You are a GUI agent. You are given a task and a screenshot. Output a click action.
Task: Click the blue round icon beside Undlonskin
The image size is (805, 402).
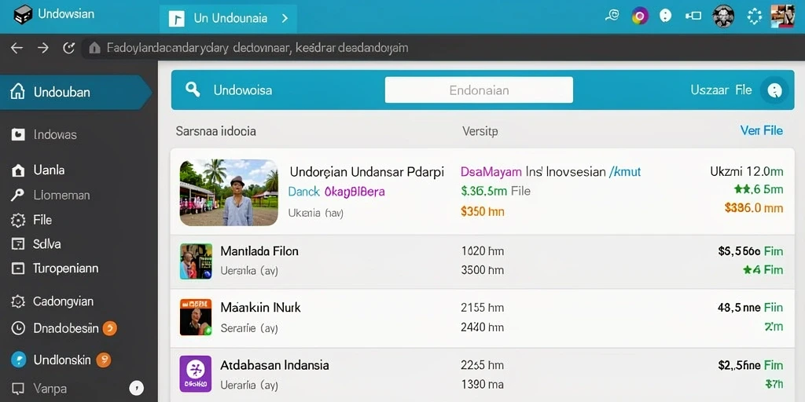[x=18, y=360]
